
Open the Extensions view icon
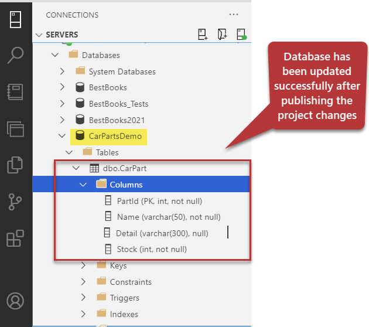coord(16,238)
